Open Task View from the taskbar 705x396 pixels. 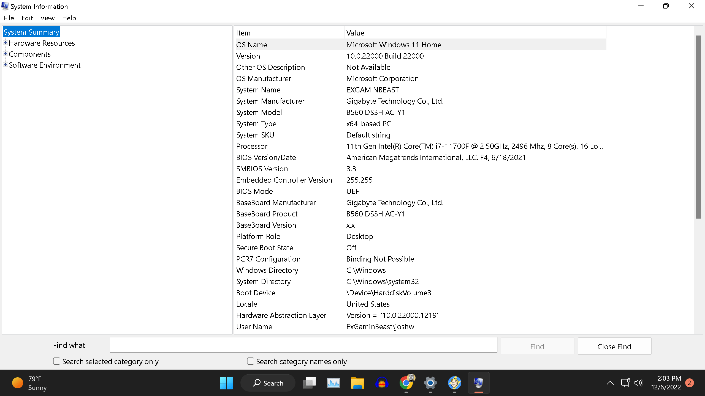click(309, 383)
